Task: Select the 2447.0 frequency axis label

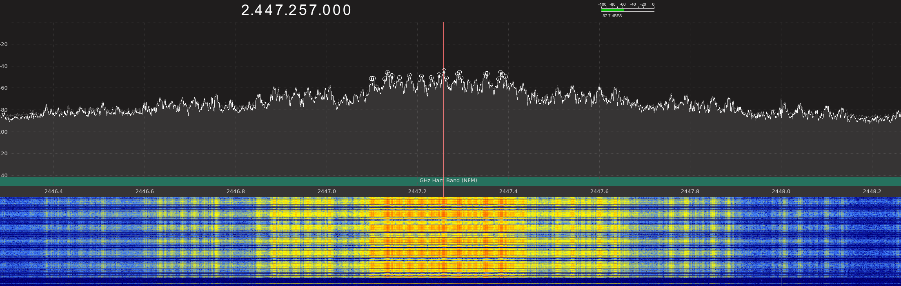Action: [327, 191]
